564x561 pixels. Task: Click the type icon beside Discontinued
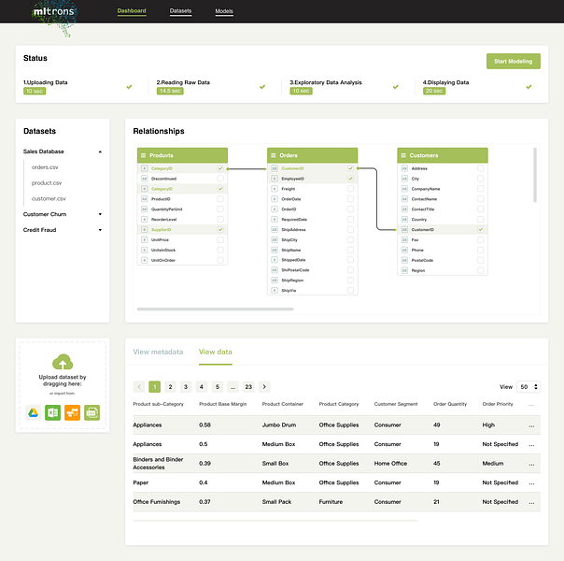[144, 179]
